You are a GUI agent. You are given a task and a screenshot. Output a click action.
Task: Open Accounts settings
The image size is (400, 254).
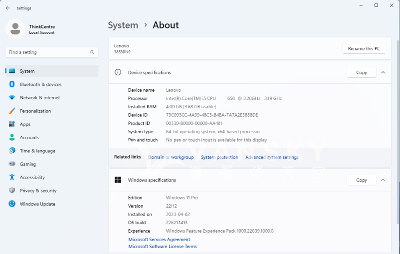(52, 137)
